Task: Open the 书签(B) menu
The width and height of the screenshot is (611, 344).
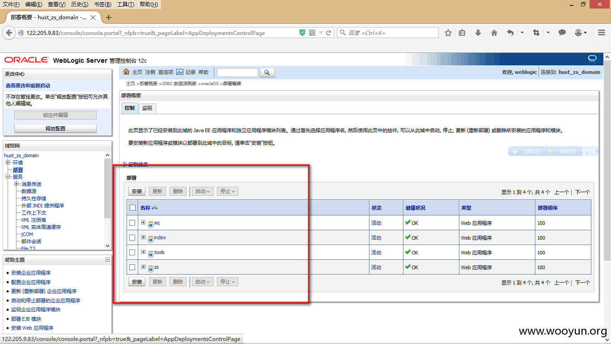Action: point(102,4)
